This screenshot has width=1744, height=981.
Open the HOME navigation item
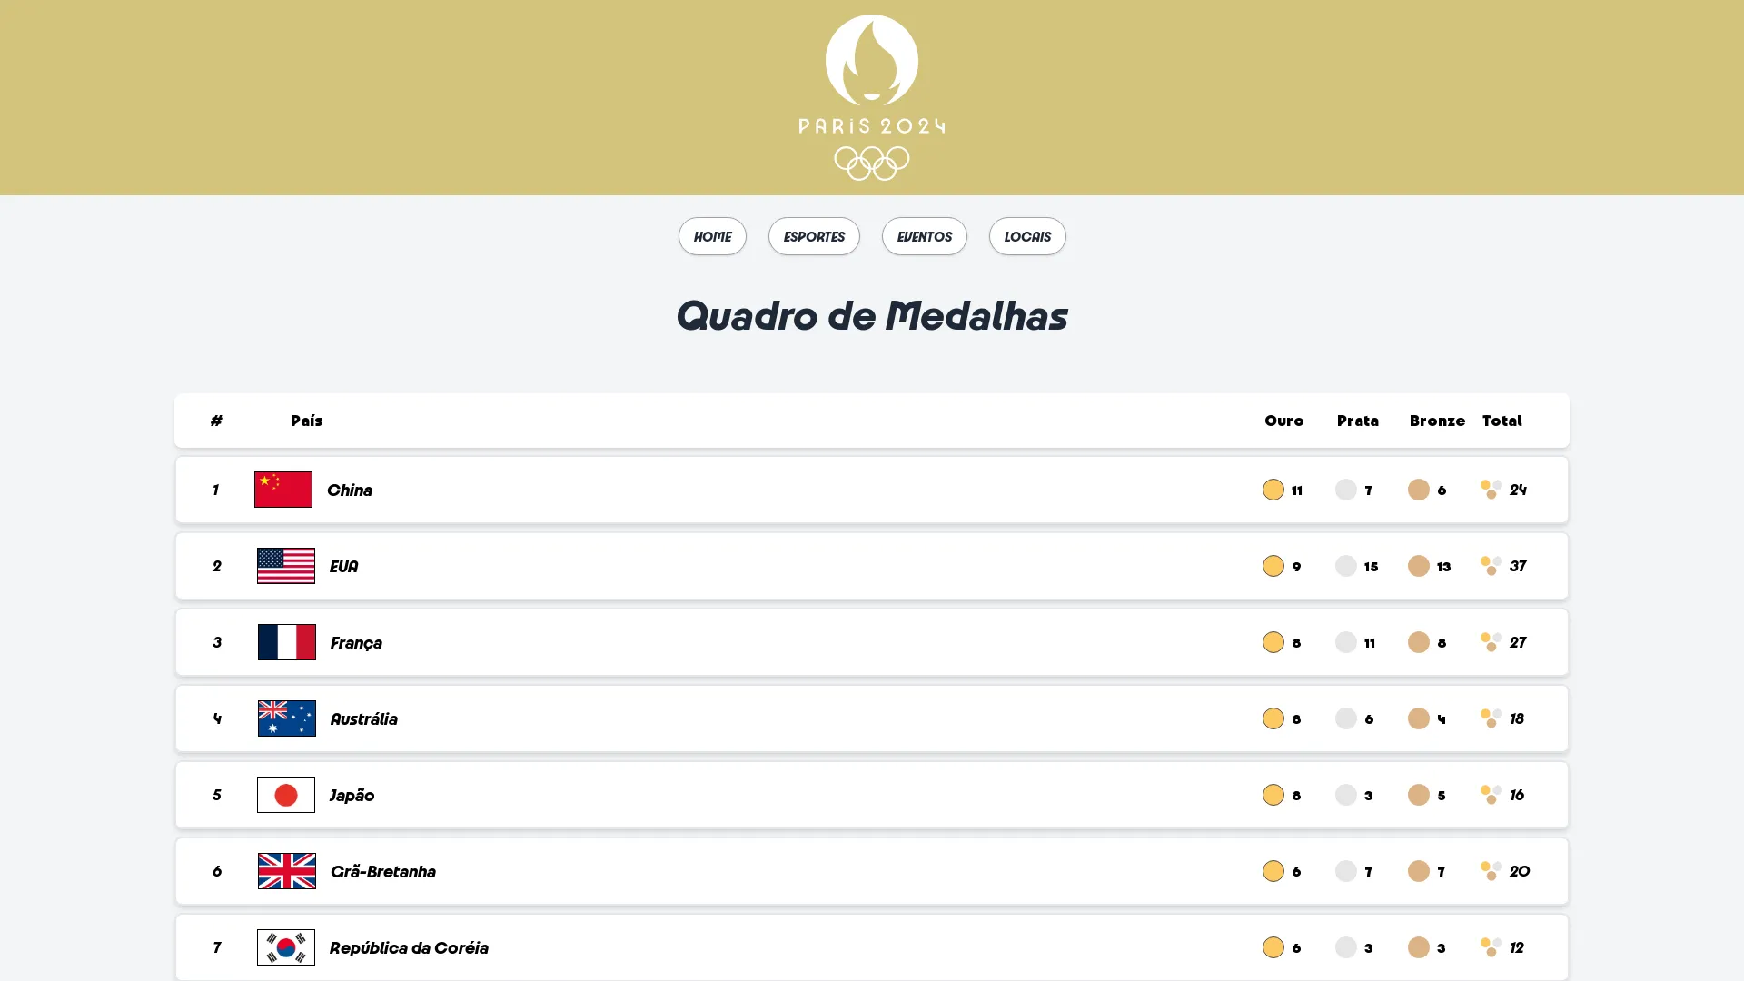coord(712,236)
